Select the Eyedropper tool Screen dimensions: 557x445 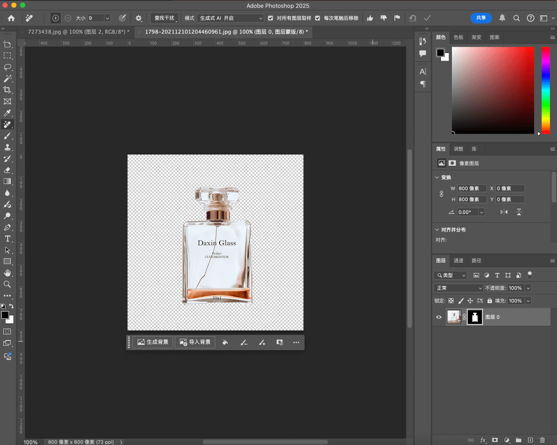[7, 113]
